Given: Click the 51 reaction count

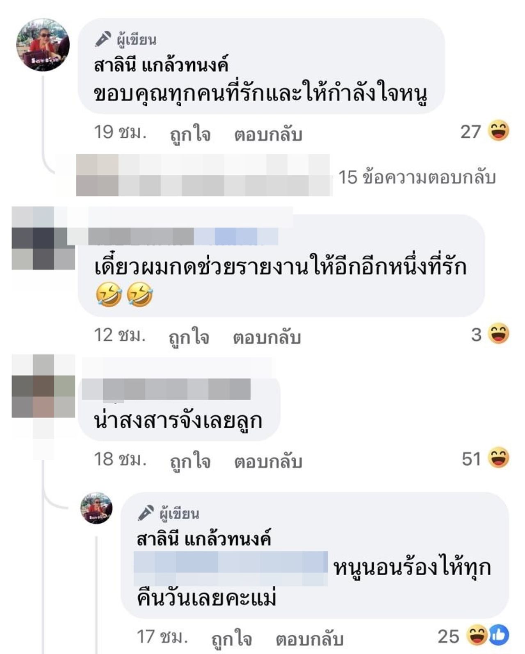Looking at the screenshot, I should click(471, 458).
